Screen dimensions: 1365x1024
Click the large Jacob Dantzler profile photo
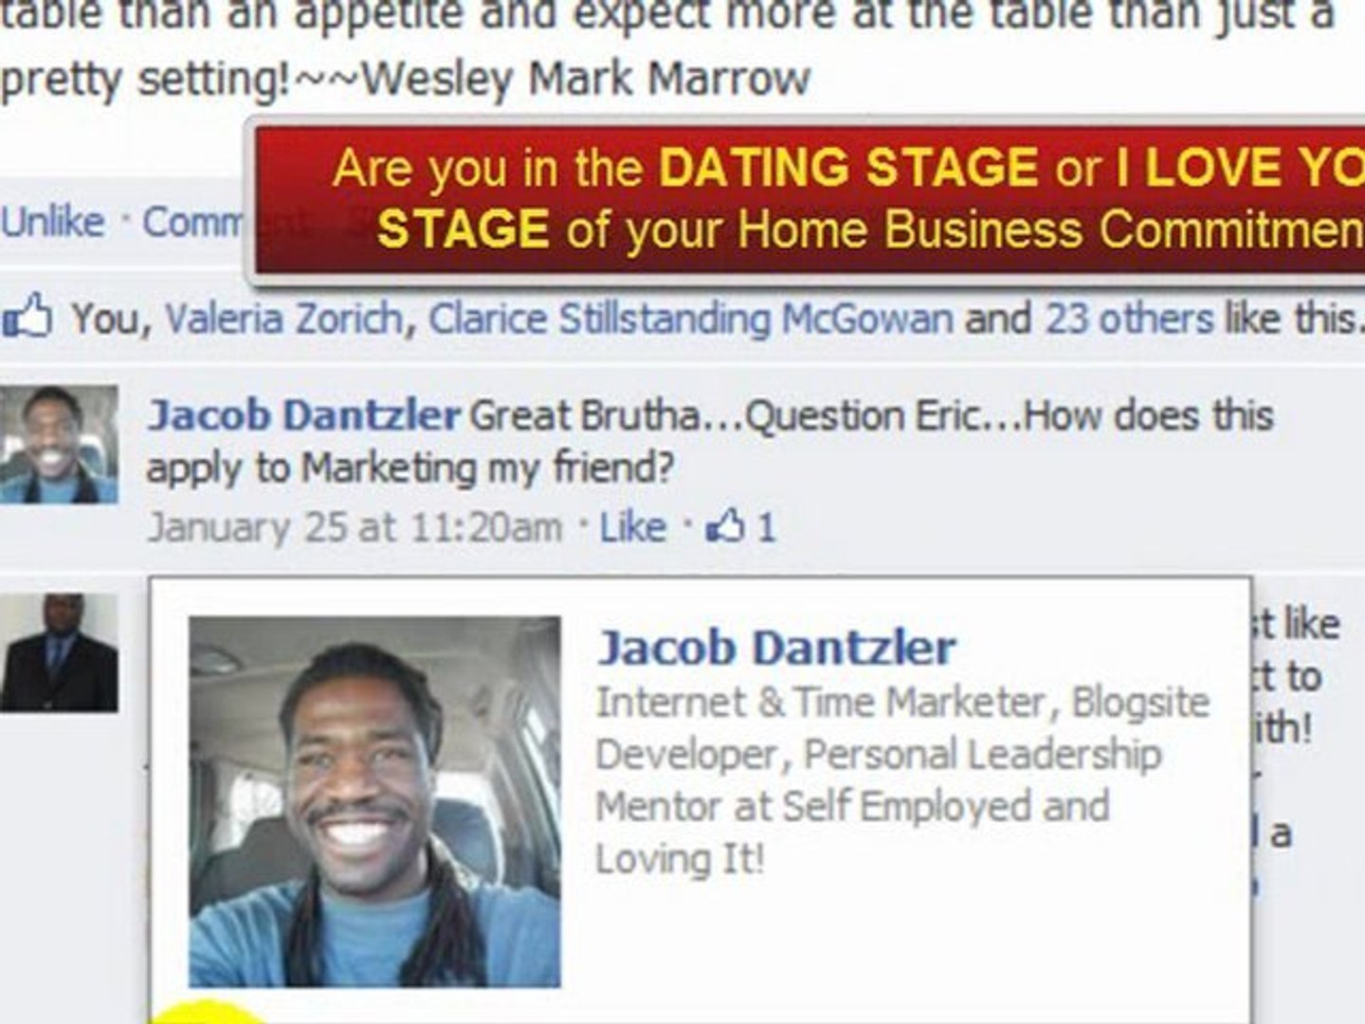point(374,802)
